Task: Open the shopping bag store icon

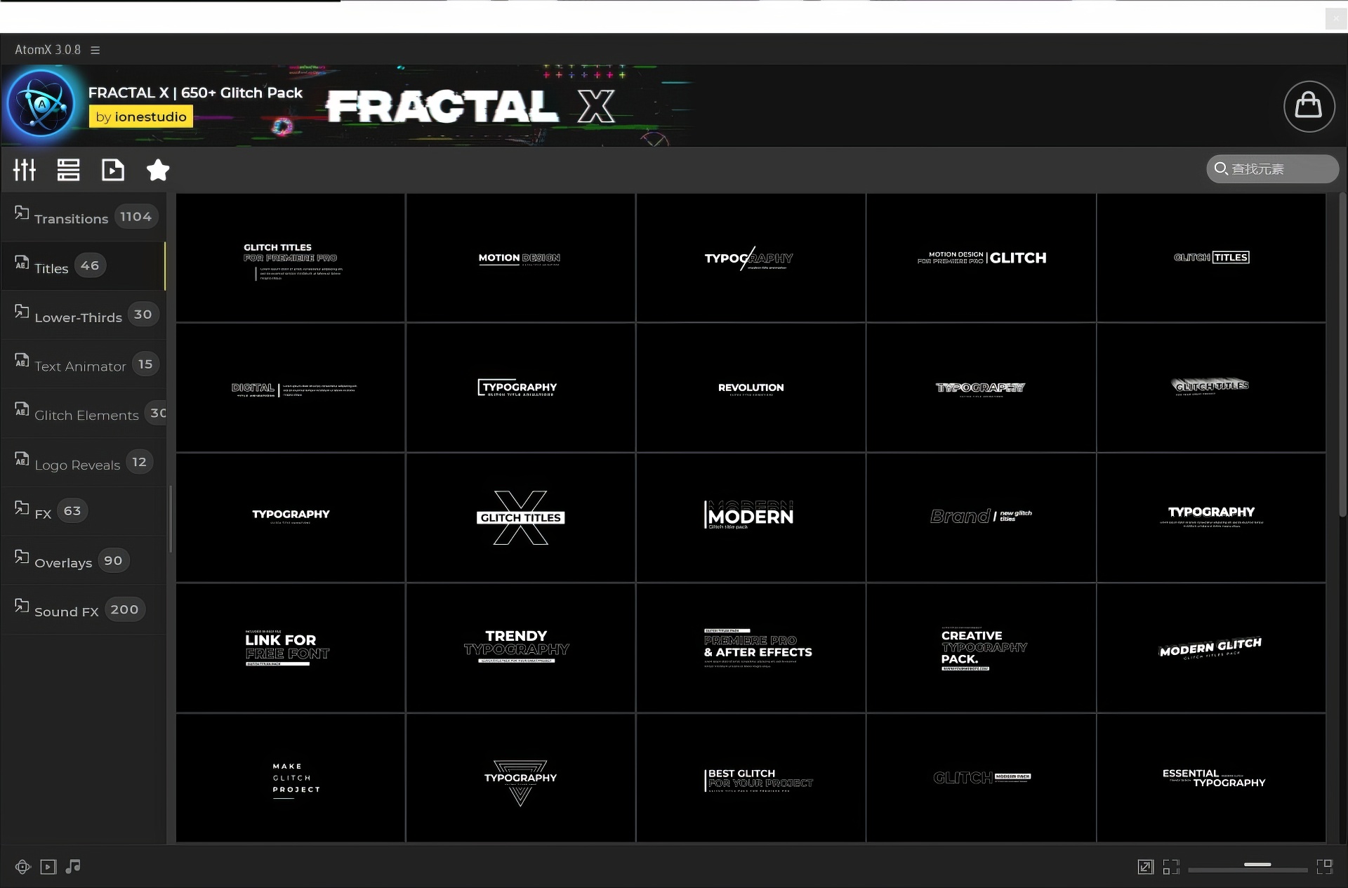Action: 1309,106
